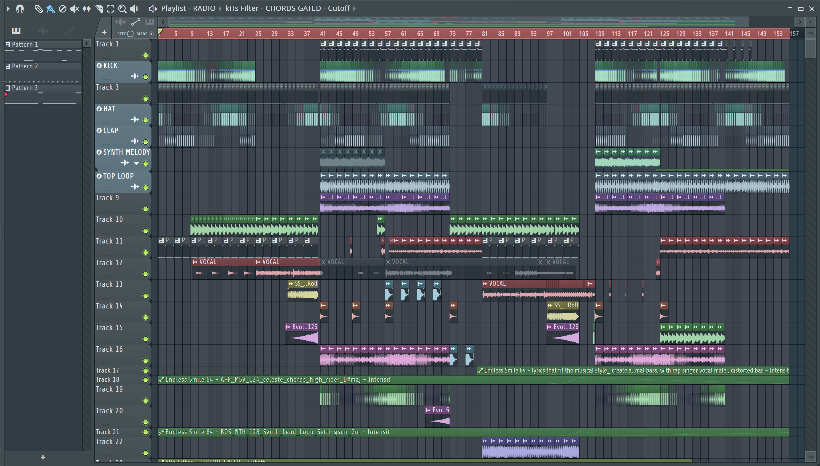The image size is (820, 466).
Task: Mute the HAT track
Action: pyautogui.click(x=145, y=120)
